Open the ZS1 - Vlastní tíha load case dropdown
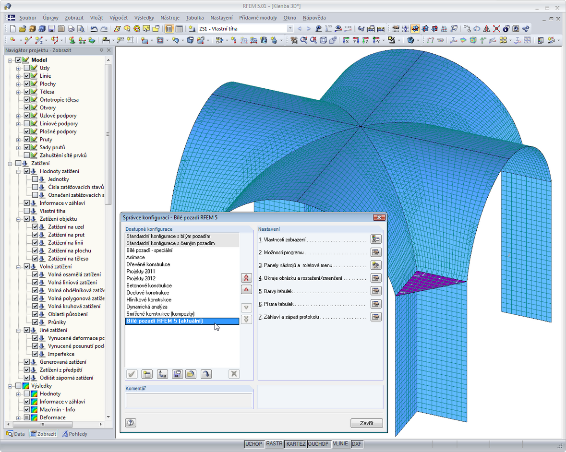The image size is (566, 452). [289, 29]
